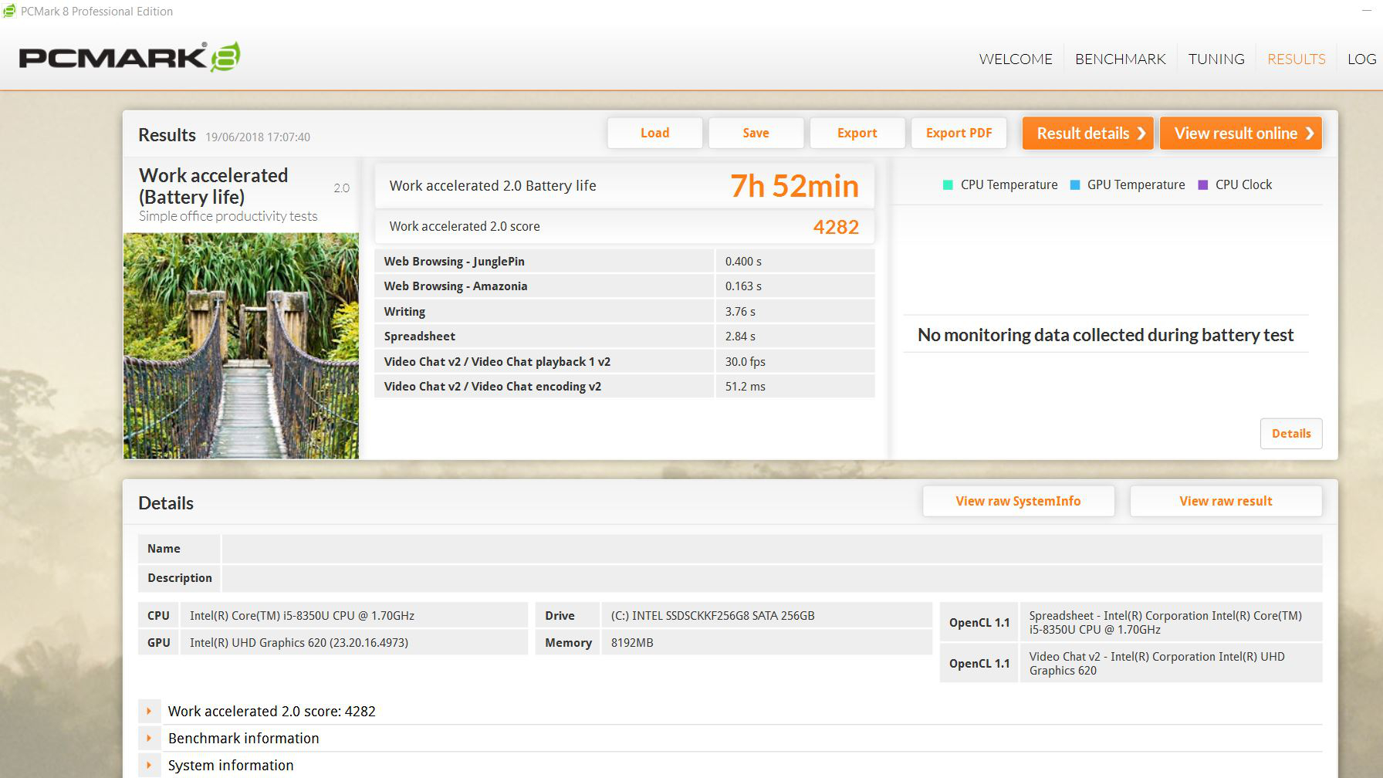
Task: Go to the LOG tab
Action: click(1362, 59)
